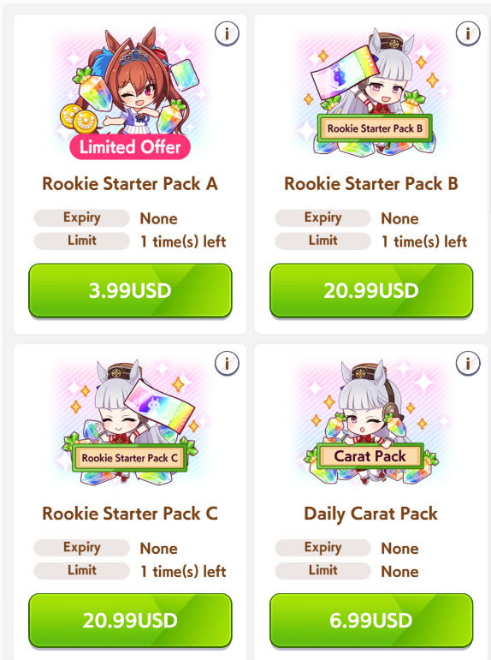This screenshot has width=491, height=660.
Task: Buy Rookie Starter Pack B for 20.99USD
Action: pyautogui.click(x=371, y=290)
